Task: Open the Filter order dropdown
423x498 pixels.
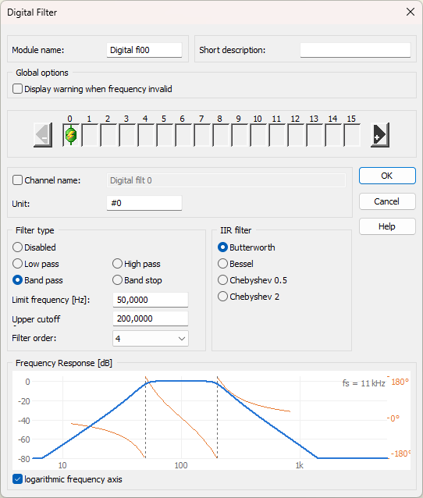Action: (151, 339)
